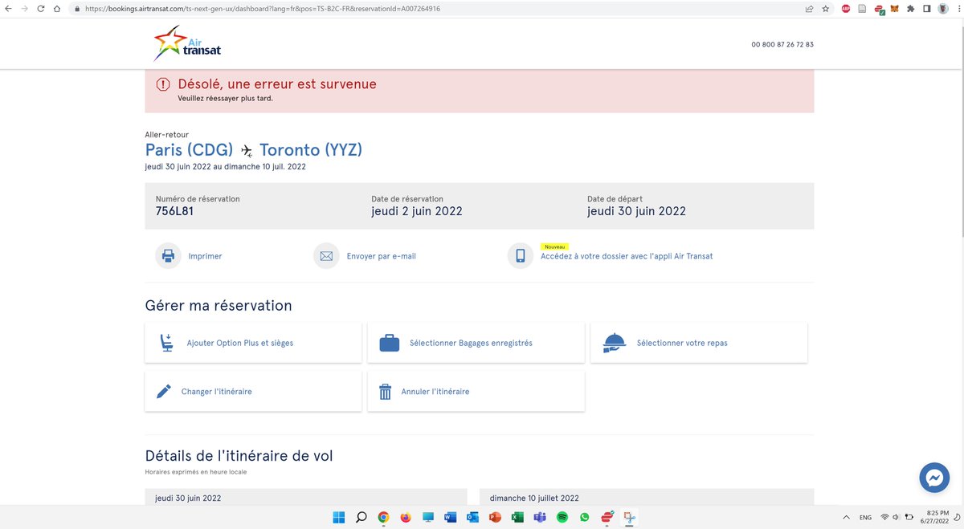Click the smartphone icon for the Air Transat app
This screenshot has height=529, width=964.
click(521, 256)
